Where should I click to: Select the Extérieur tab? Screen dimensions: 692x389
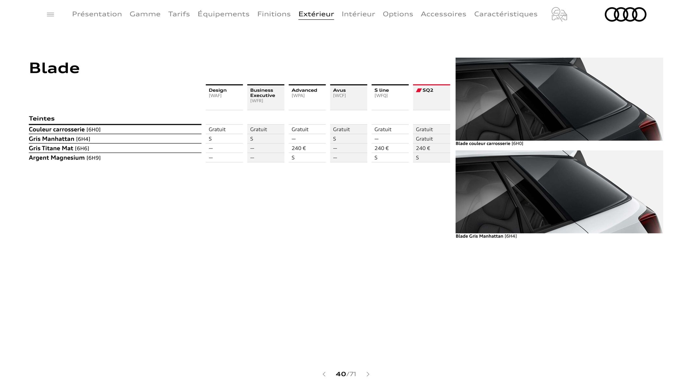[316, 14]
